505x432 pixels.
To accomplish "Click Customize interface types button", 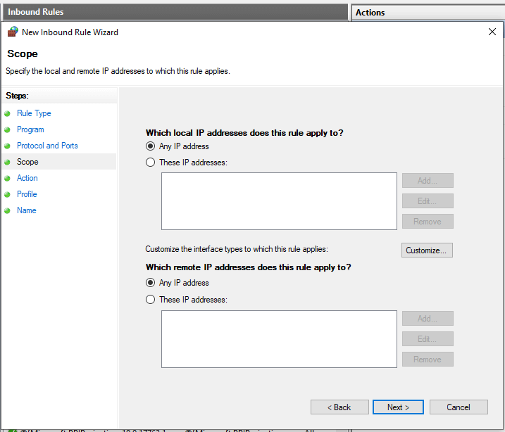I will (x=427, y=250).
